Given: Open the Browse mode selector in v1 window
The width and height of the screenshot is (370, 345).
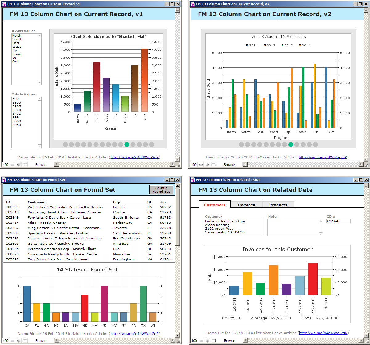Looking at the screenshot, I should (42, 165).
